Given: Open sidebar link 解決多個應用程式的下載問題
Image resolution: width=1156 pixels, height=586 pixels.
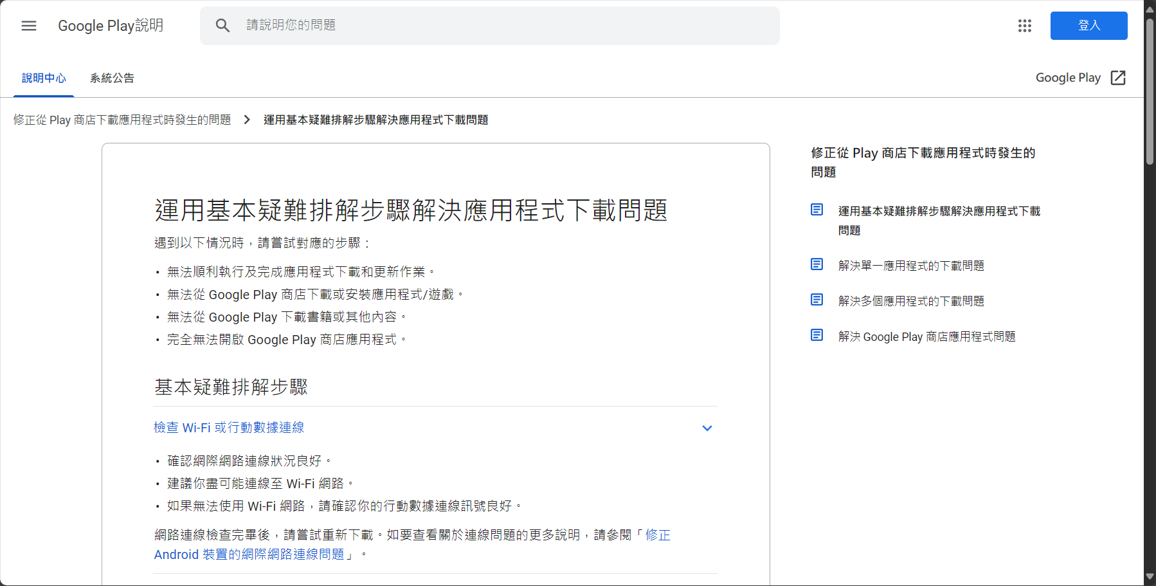Looking at the screenshot, I should [x=911, y=301].
